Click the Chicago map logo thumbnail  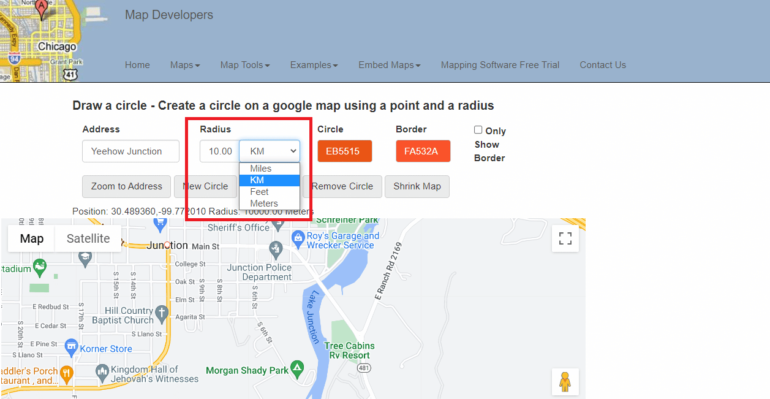tap(40, 40)
